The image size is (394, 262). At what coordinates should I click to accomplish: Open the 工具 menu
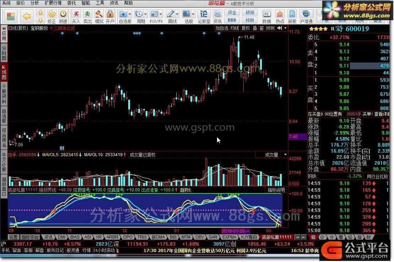click(100, 3)
